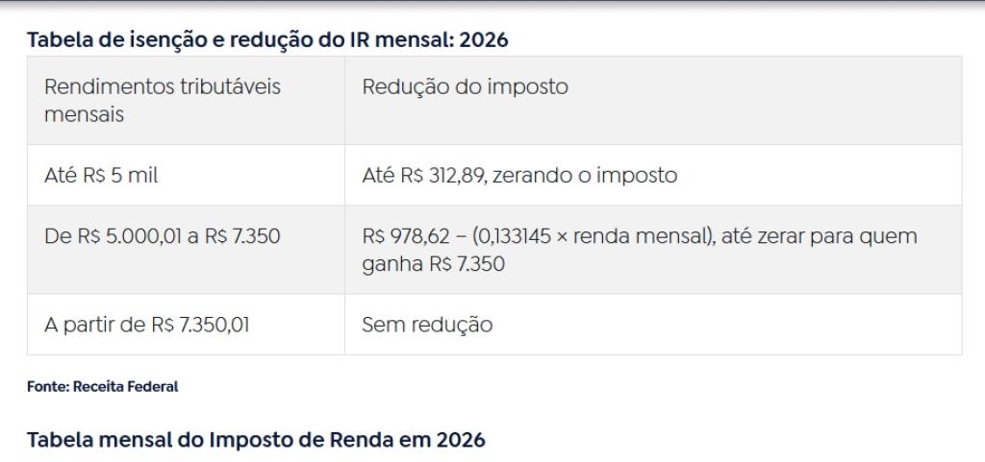
Task: Click the heading "Tabela mensal do Imposto de Renda em 2026"
Action: click(x=256, y=440)
